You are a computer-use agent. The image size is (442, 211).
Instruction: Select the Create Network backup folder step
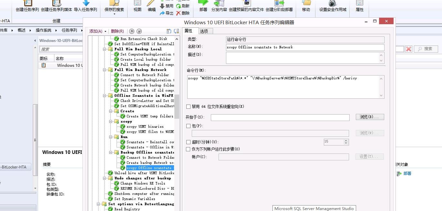pyautogui.click(x=147, y=85)
